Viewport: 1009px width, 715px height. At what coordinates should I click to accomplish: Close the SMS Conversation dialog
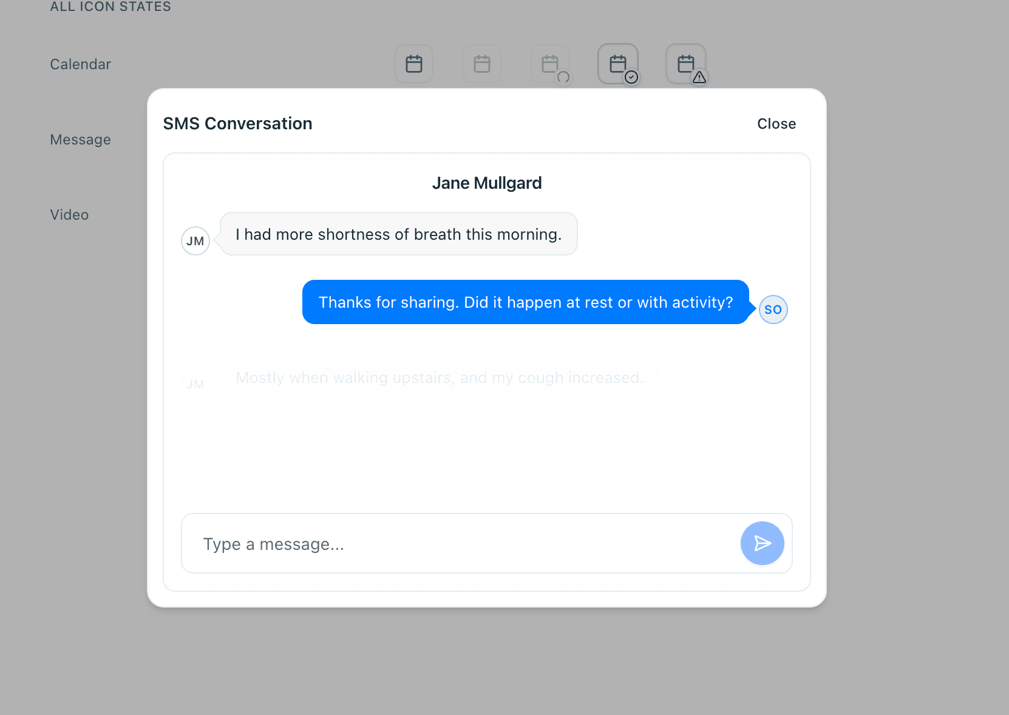coord(776,124)
